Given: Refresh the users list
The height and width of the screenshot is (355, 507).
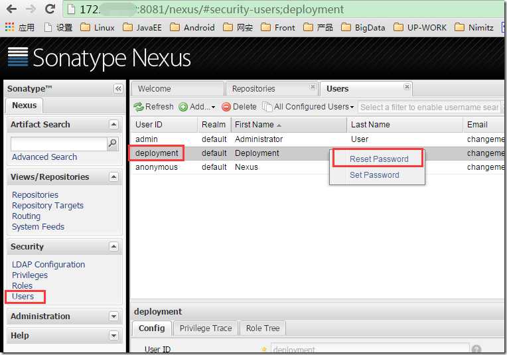Looking at the screenshot, I should click(x=153, y=107).
